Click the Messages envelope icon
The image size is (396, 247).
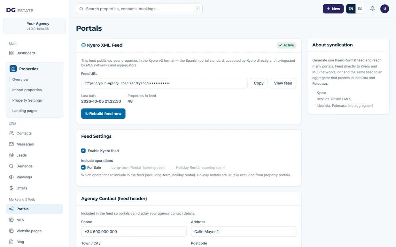[x=11, y=144]
